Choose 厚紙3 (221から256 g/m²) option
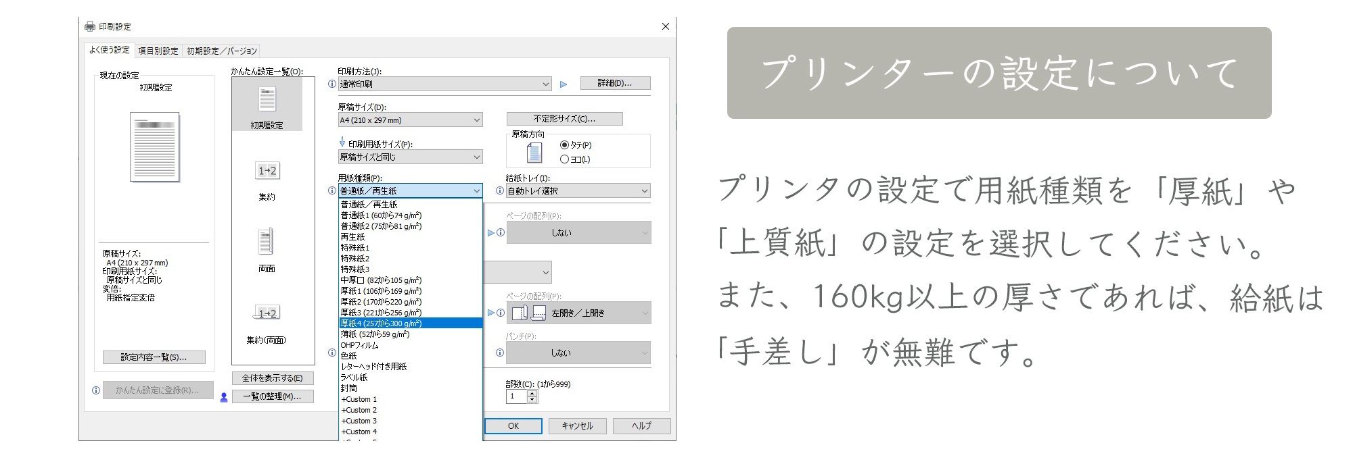The width and height of the screenshot is (1353, 466). tap(411, 313)
